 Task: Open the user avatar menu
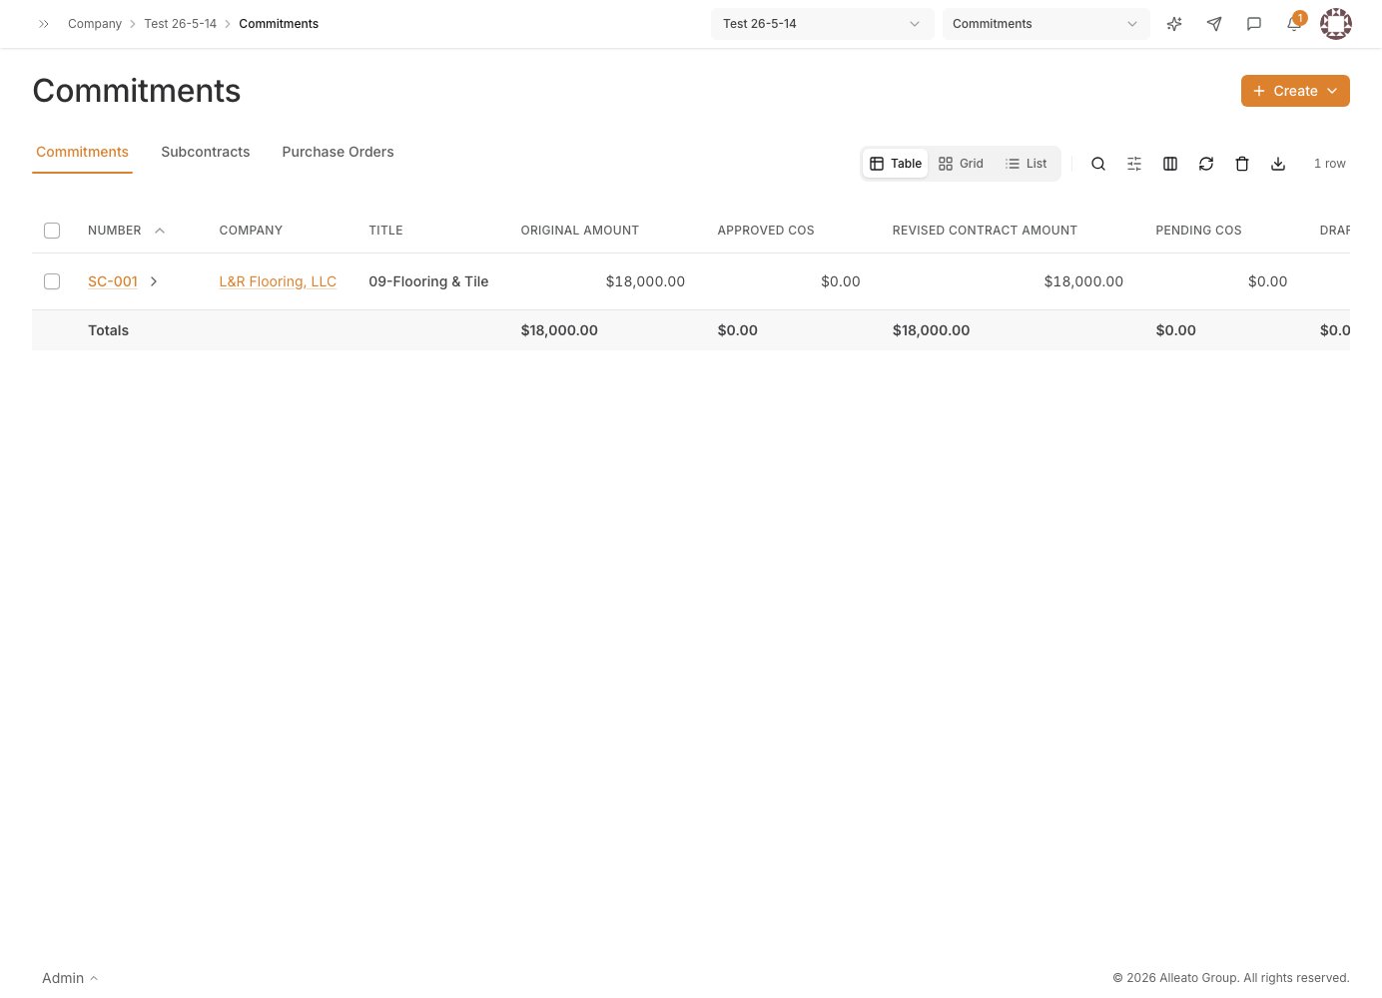(1336, 24)
